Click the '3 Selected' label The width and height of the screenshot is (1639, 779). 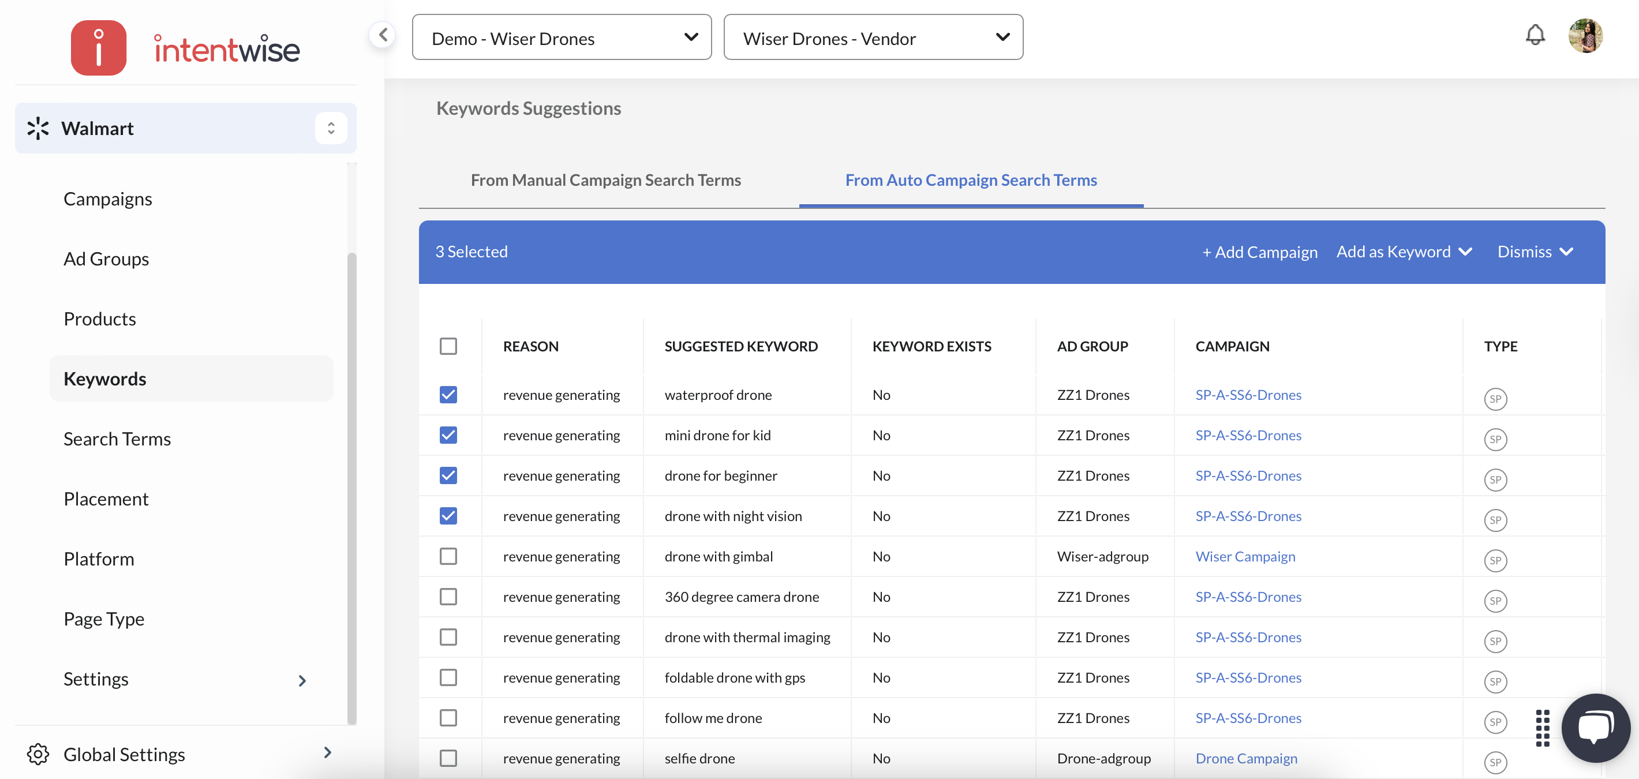coord(471,251)
